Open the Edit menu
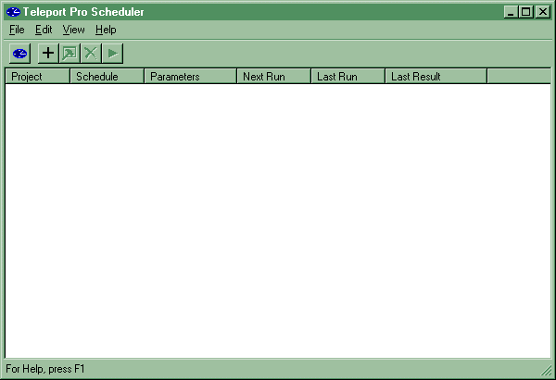 44,30
